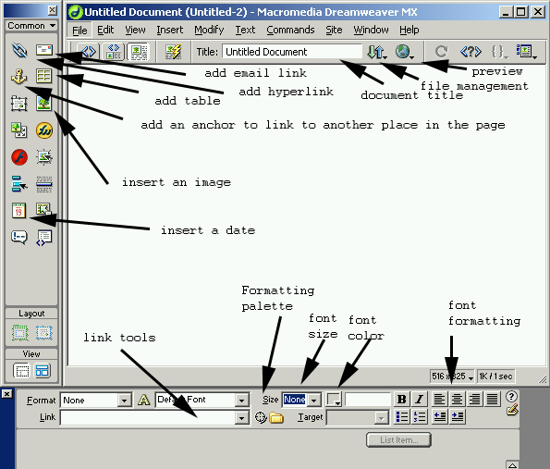
Task: Click the Fireworks HTML yellow icon
Action: coord(44,130)
